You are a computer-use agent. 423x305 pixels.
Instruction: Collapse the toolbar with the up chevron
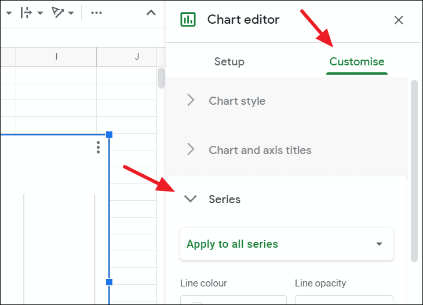coord(151,13)
